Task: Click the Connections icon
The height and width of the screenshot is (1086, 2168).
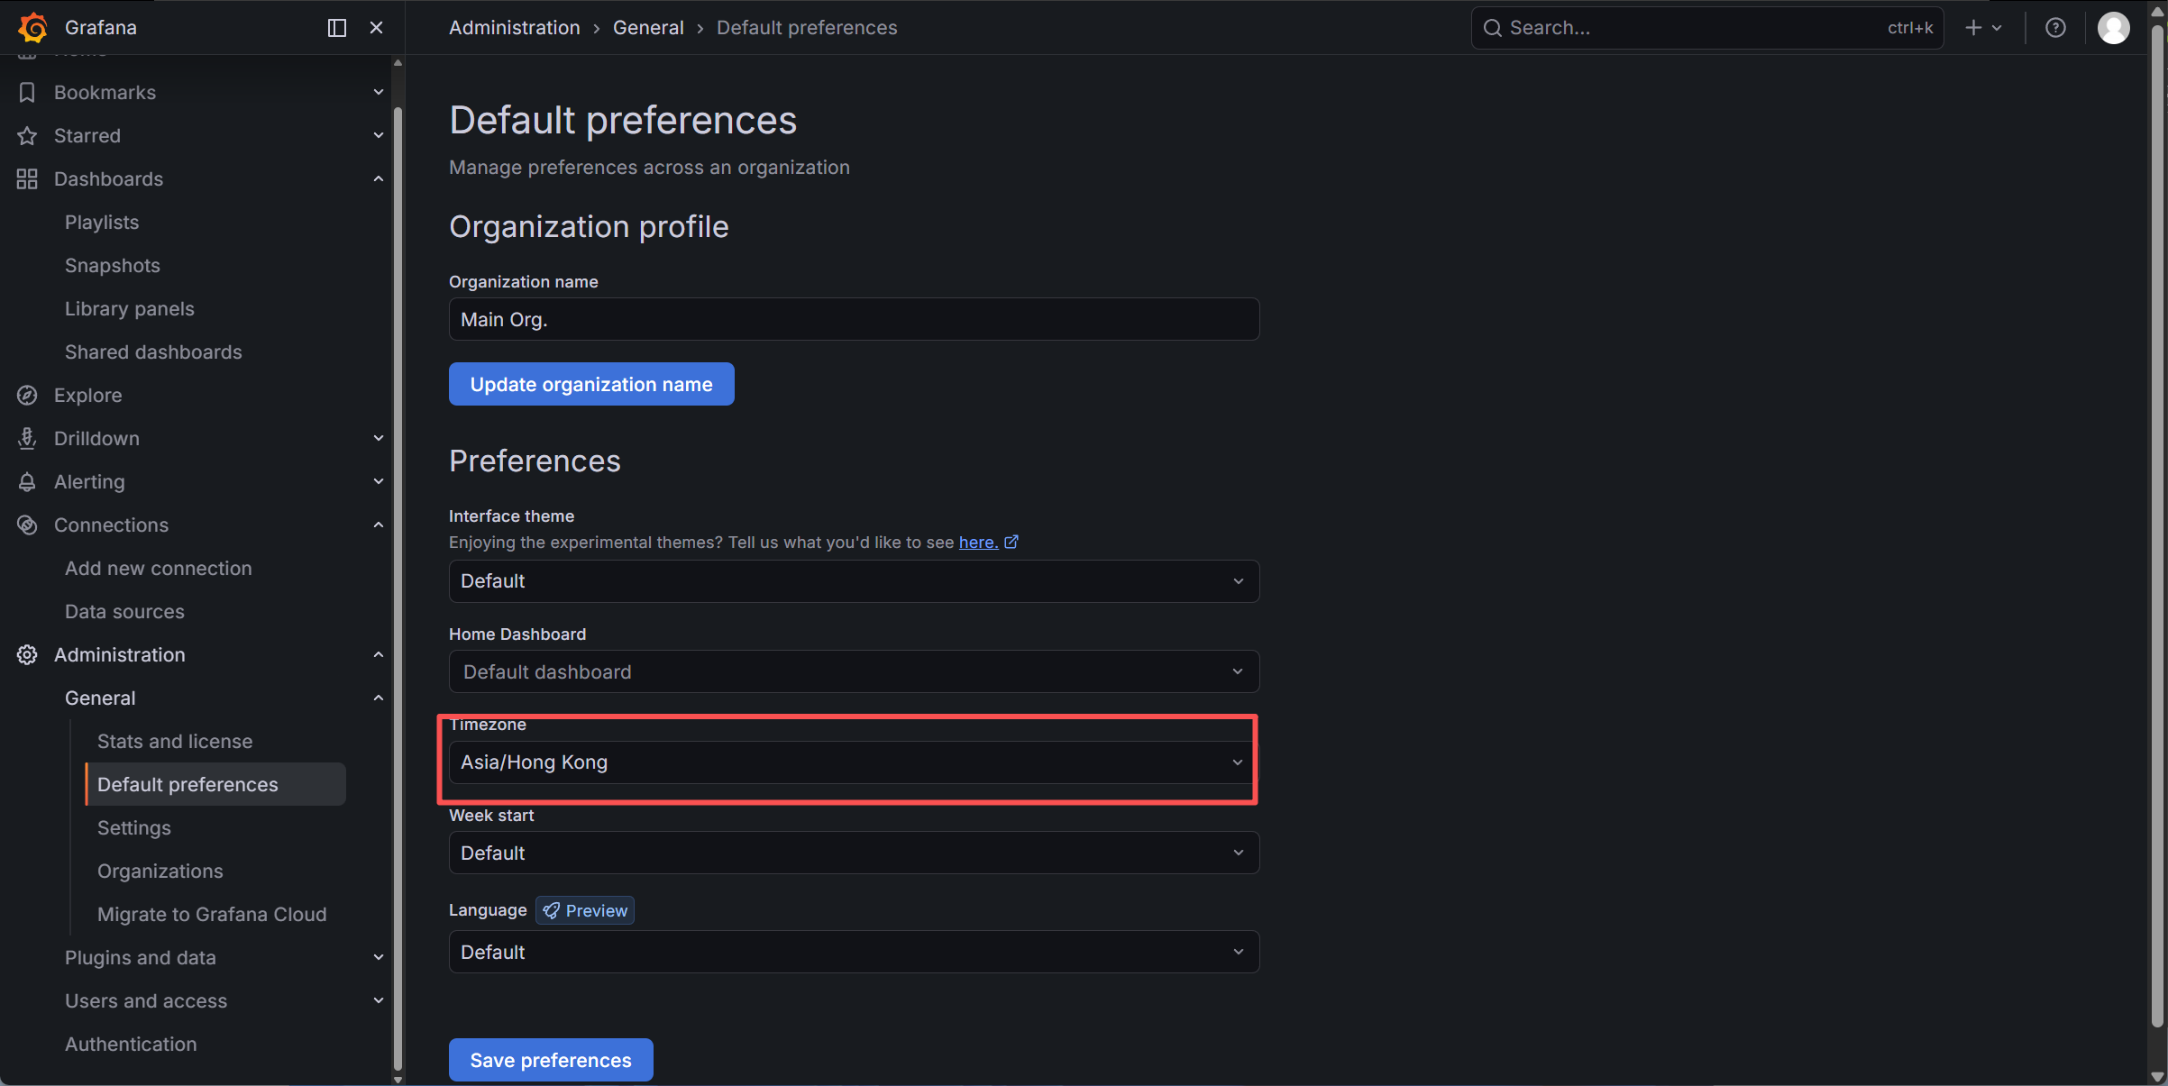Action: pyautogui.click(x=27, y=525)
